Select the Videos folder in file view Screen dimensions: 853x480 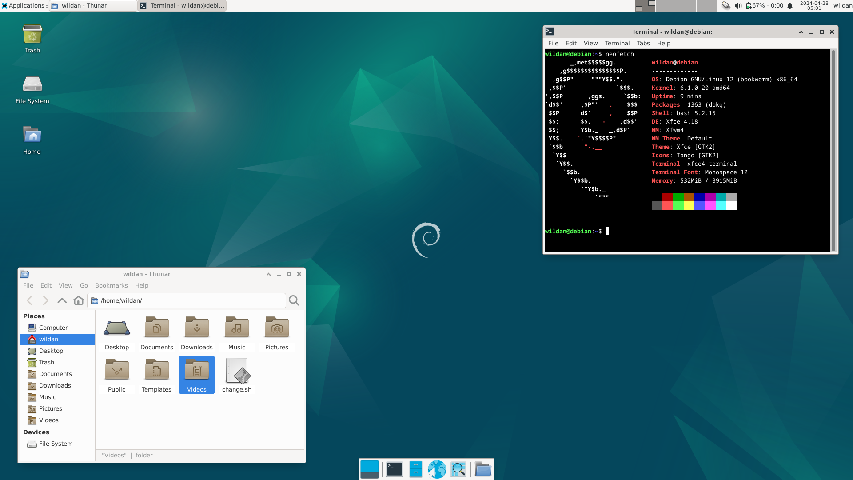(x=197, y=375)
